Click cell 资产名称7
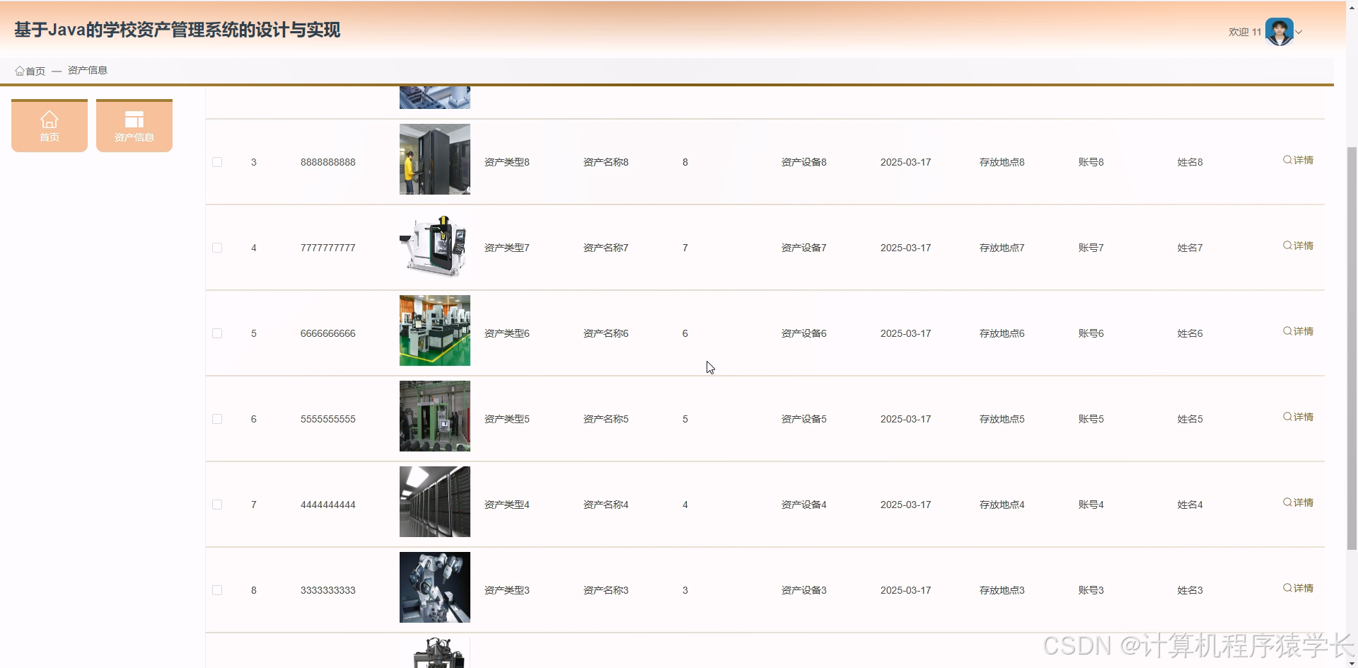Screen dimensions: 1358x668 606,248
